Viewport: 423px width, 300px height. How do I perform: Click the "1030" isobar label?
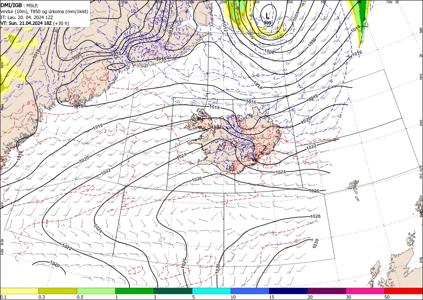point(316,243)
